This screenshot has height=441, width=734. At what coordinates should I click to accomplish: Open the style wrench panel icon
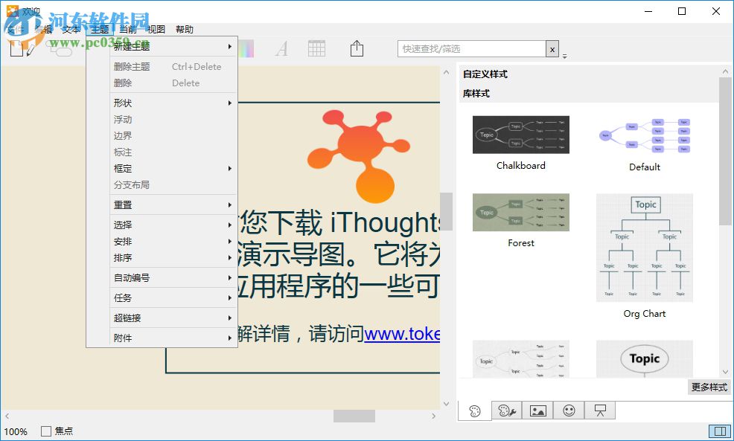pyautogui.click(x=507, y=410)
